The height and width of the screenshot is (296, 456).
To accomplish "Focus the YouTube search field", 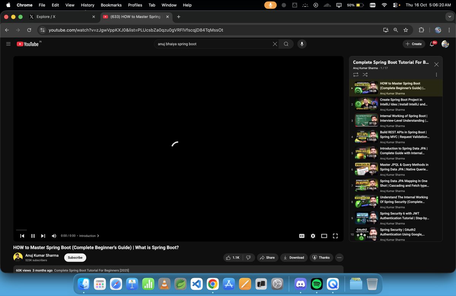I will [213, 44].
